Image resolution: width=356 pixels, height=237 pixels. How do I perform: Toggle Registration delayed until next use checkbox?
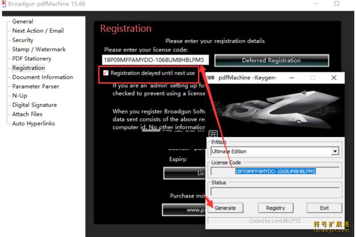(x=106, y=73)
